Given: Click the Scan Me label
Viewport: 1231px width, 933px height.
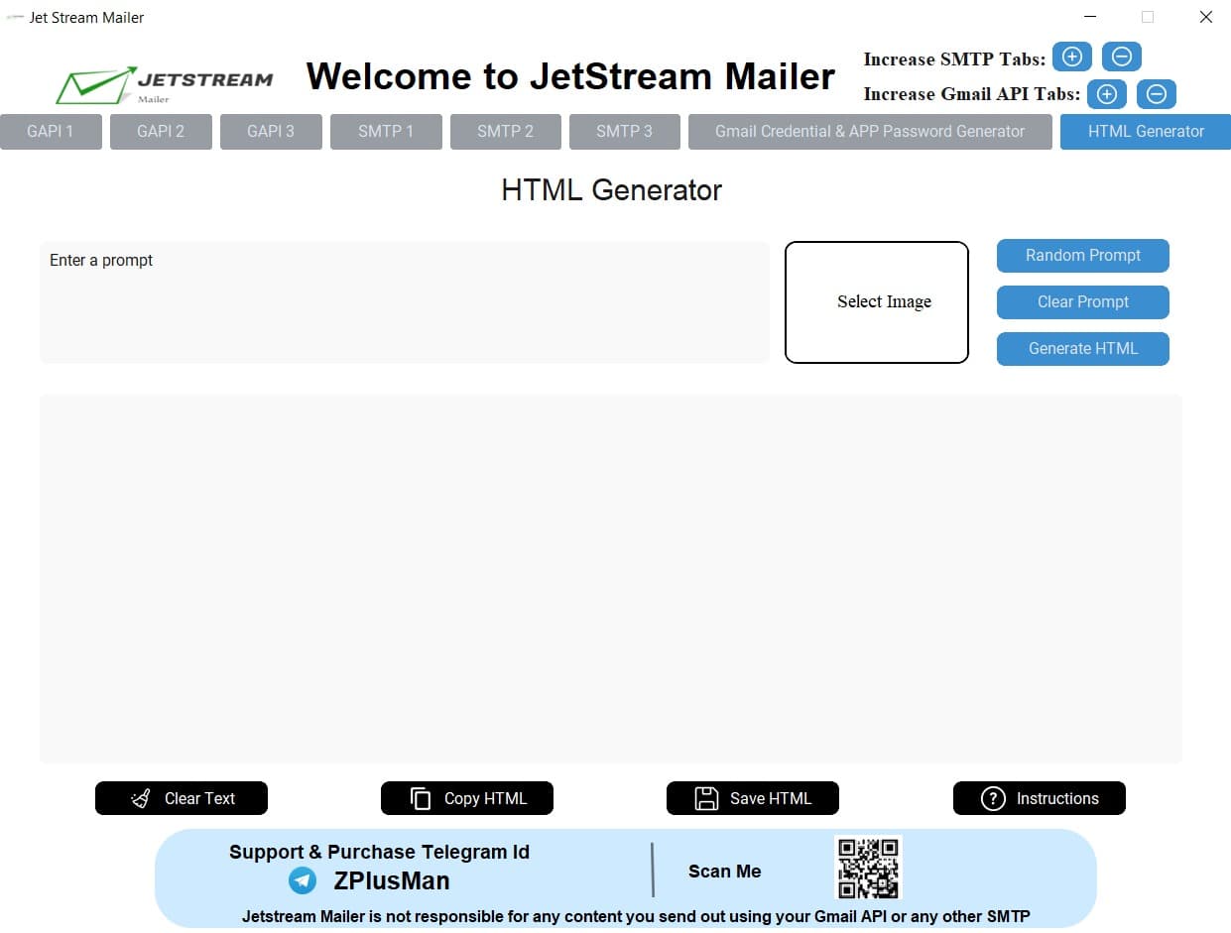Looking at the screenshot, I should (x=725, y=872).
